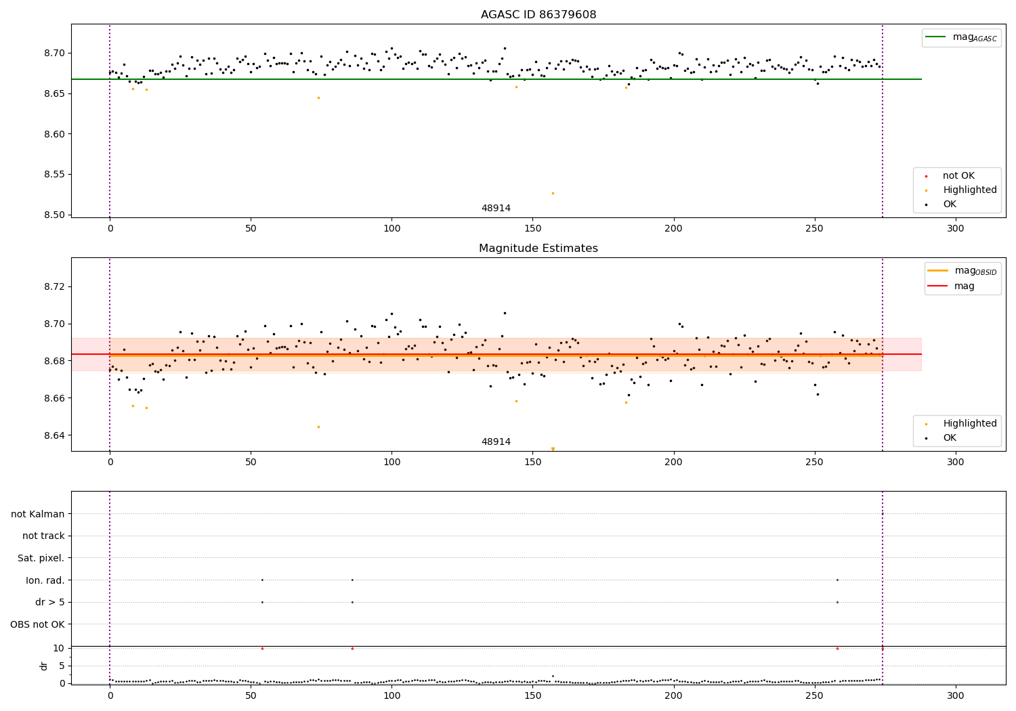Screen dimensions: 1016x711
Task: Click the orange downward triangle marker in middle plot
Action: (553, 449)
